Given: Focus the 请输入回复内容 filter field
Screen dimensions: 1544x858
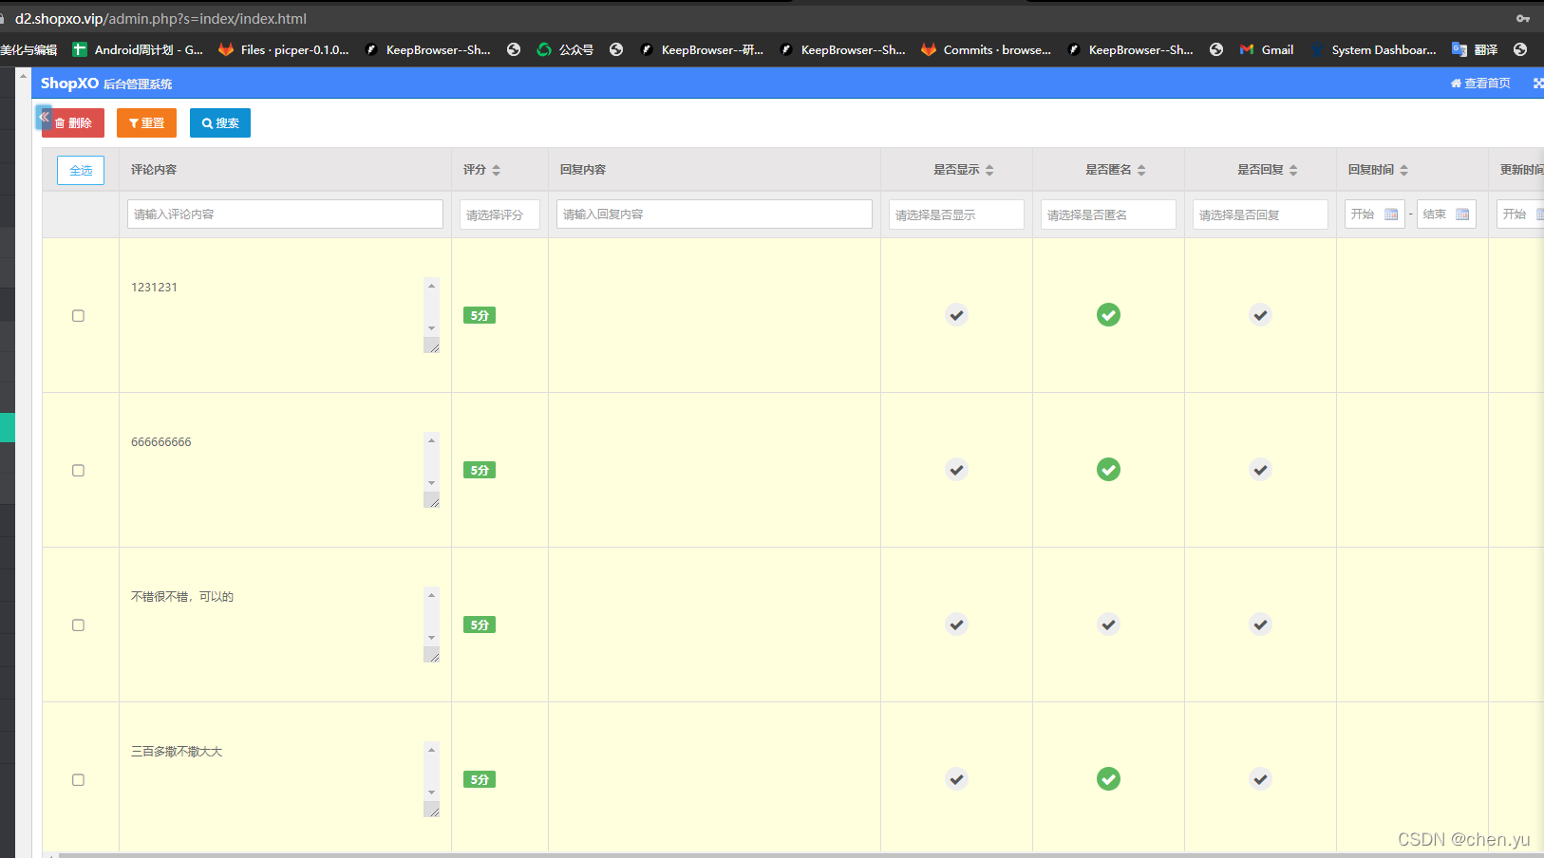Looking at the screenshot, I should [x=714, y=214].
